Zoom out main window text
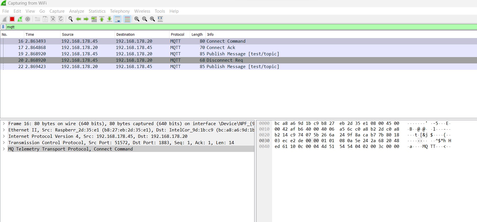 [145, 19]
